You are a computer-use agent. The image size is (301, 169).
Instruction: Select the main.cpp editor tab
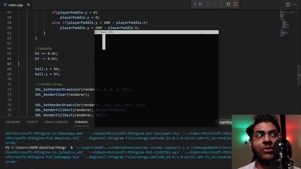tap(16, 5)
